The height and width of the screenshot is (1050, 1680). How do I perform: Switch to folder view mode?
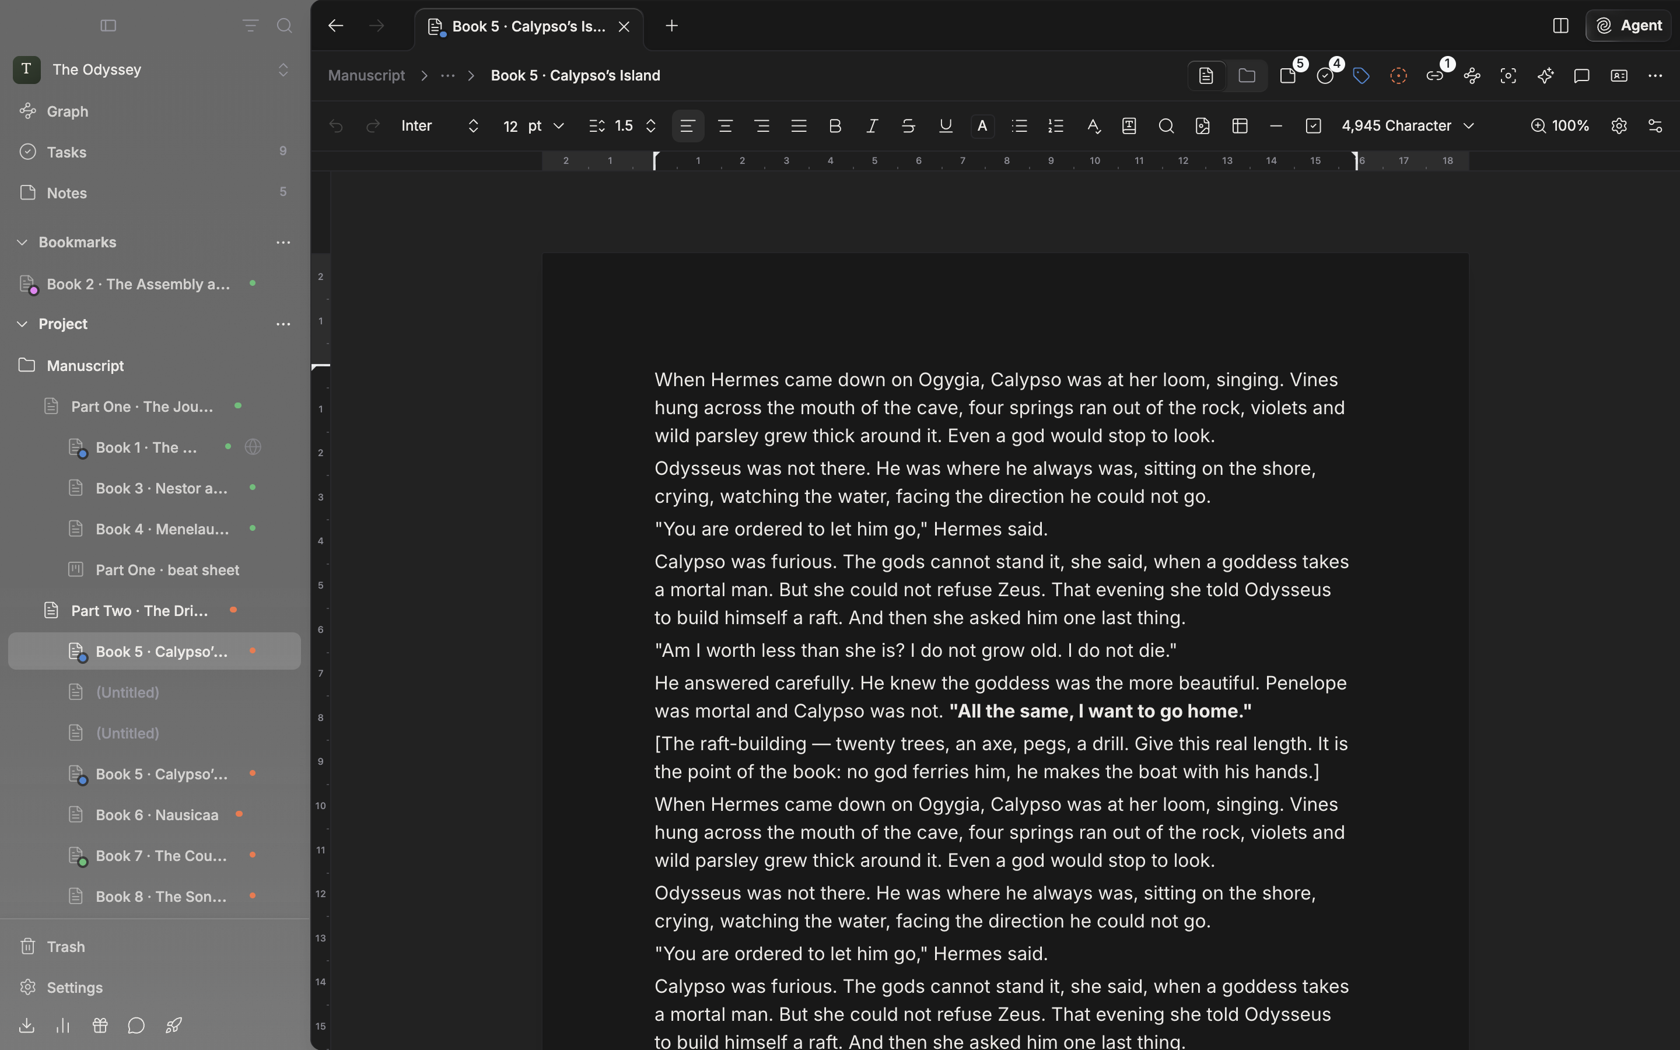tap(1247, 76)
